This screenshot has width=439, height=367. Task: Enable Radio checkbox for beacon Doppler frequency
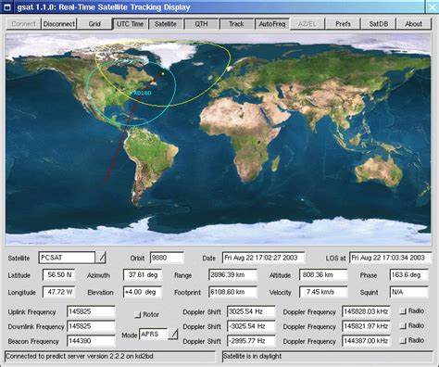pyautogui.click(x=403, y=340)
